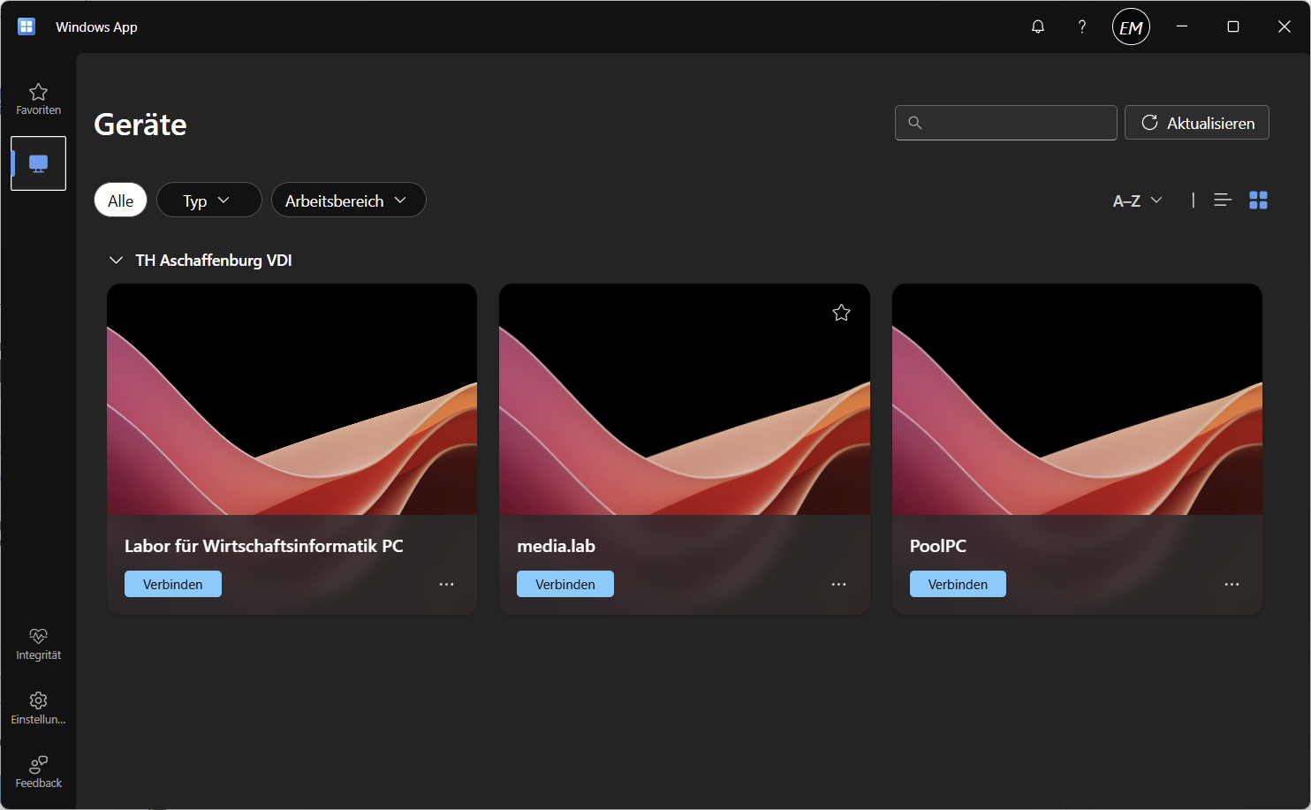Expand the Typ filter dropdown
The width and height of the screenshot is (1311, 810).
tap(208, 201)
